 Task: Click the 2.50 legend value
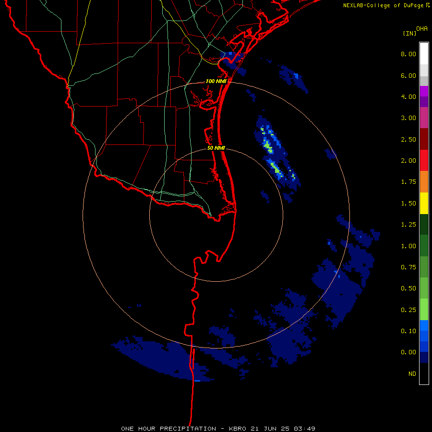click(408, 139)
